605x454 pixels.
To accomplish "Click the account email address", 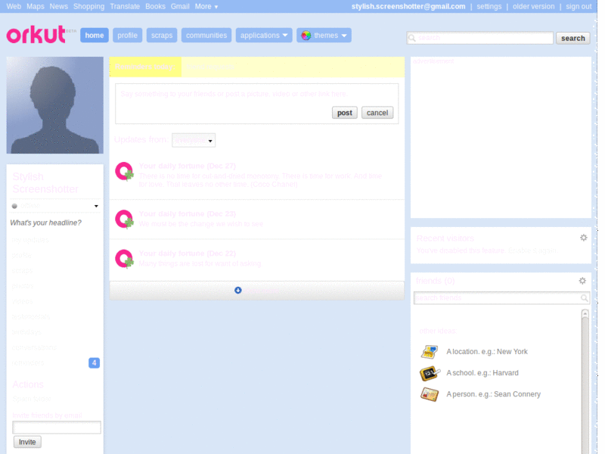I will [408, 7].
